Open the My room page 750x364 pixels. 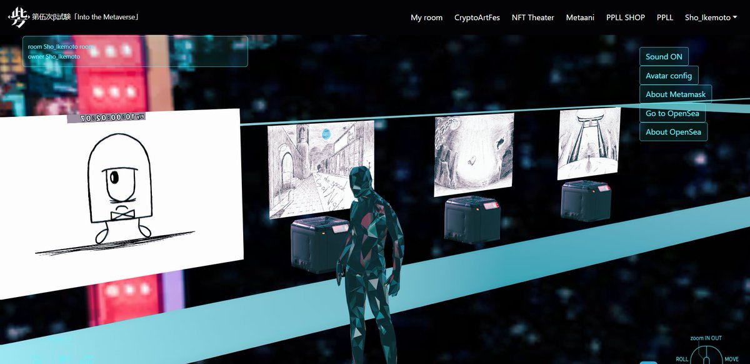[426, 18]
